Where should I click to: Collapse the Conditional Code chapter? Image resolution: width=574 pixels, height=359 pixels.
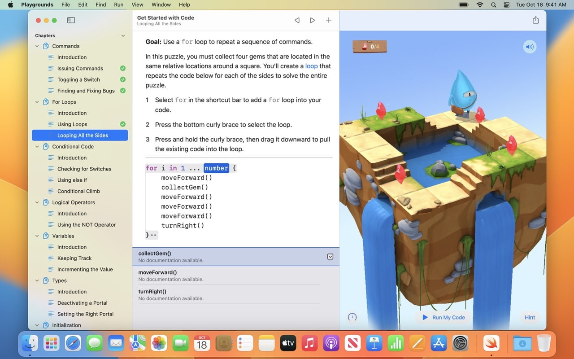coord(37,147)
